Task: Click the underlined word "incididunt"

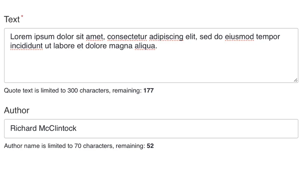Action: point(26,46)
